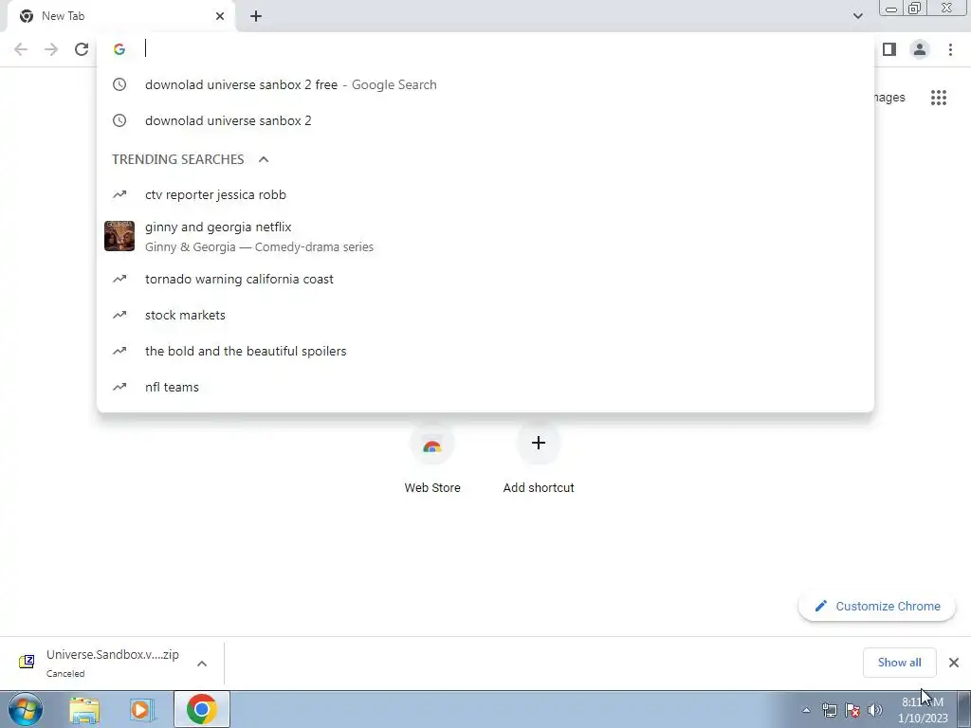Select 'downolad universe sanbox 2' history suggestion
This screenshot has height=728, width=971.
(485, 120)
